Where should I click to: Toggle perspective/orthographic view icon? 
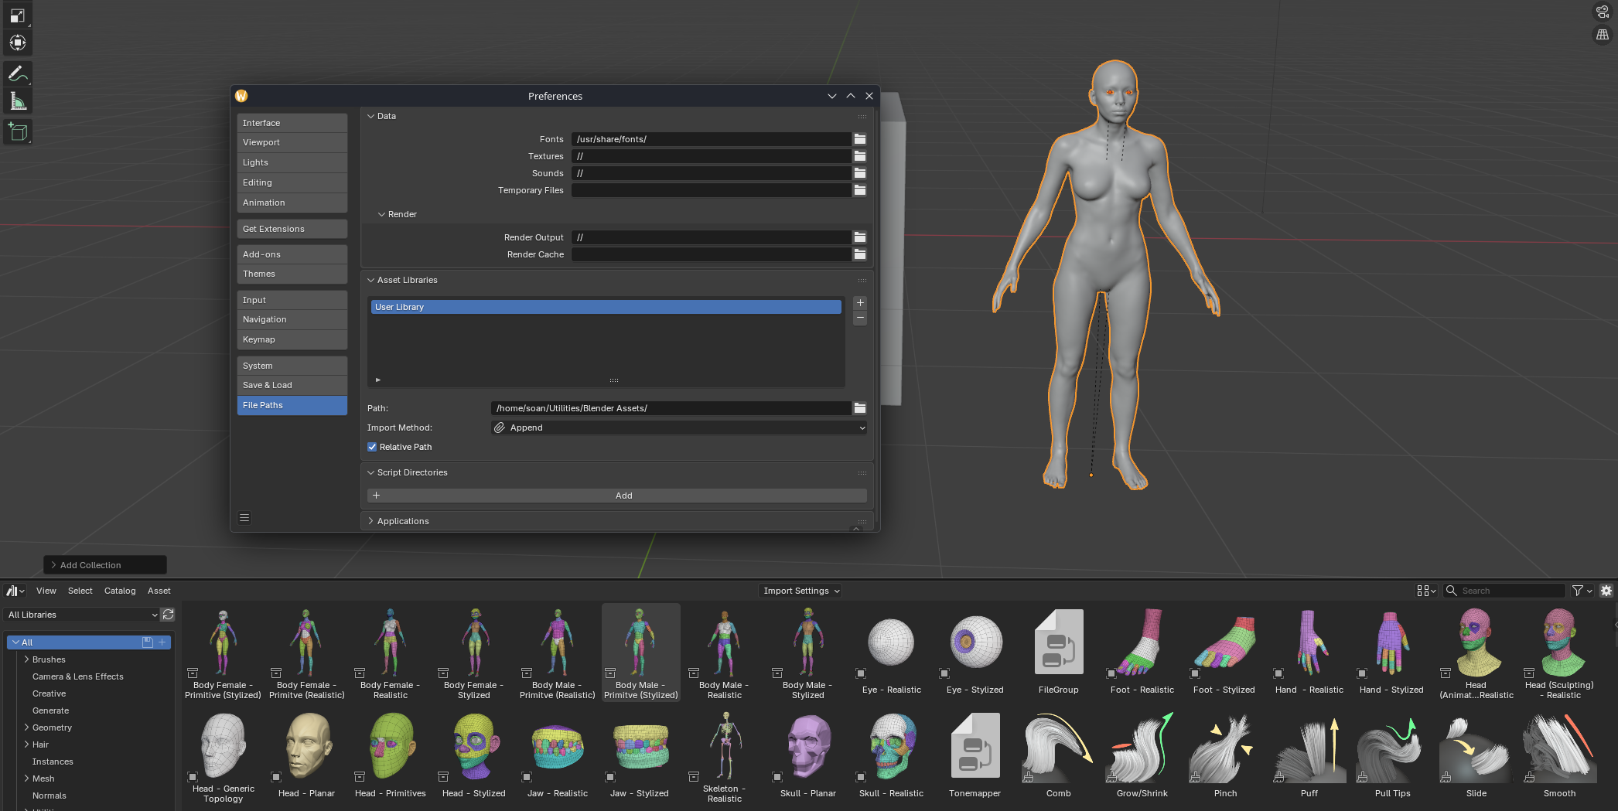1603,35
